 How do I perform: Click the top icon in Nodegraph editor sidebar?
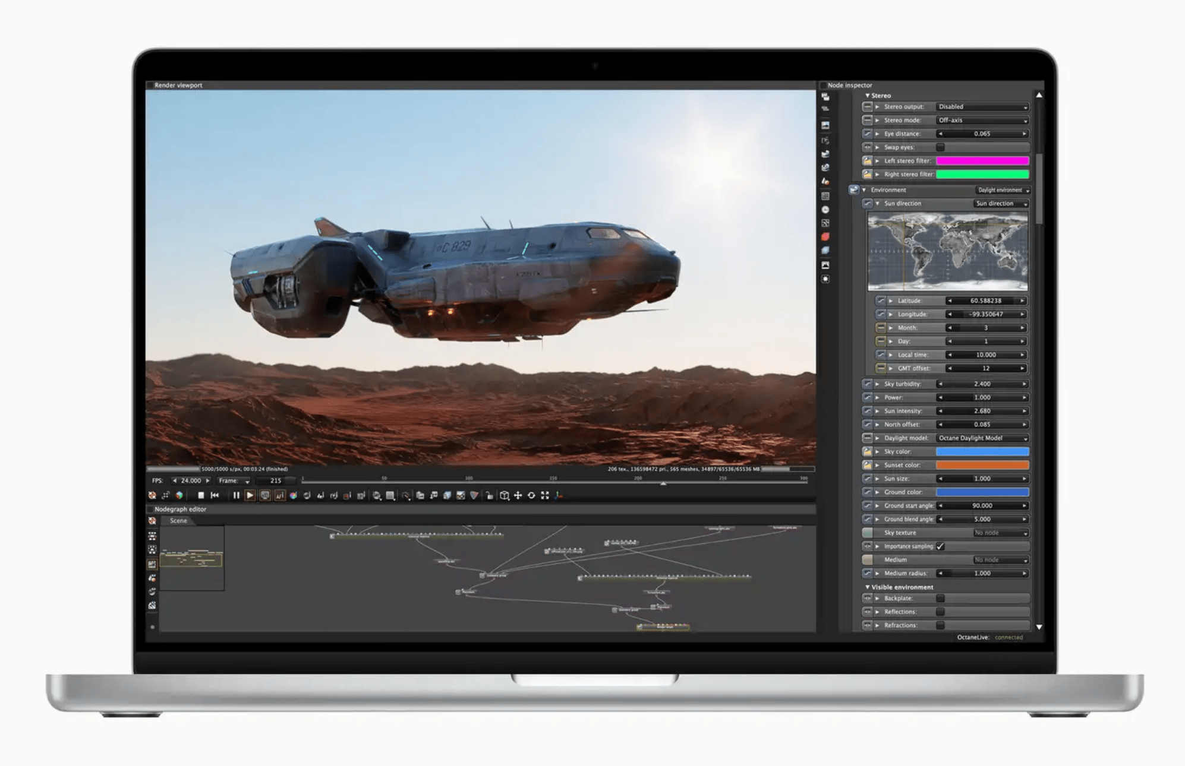point(152,521)
